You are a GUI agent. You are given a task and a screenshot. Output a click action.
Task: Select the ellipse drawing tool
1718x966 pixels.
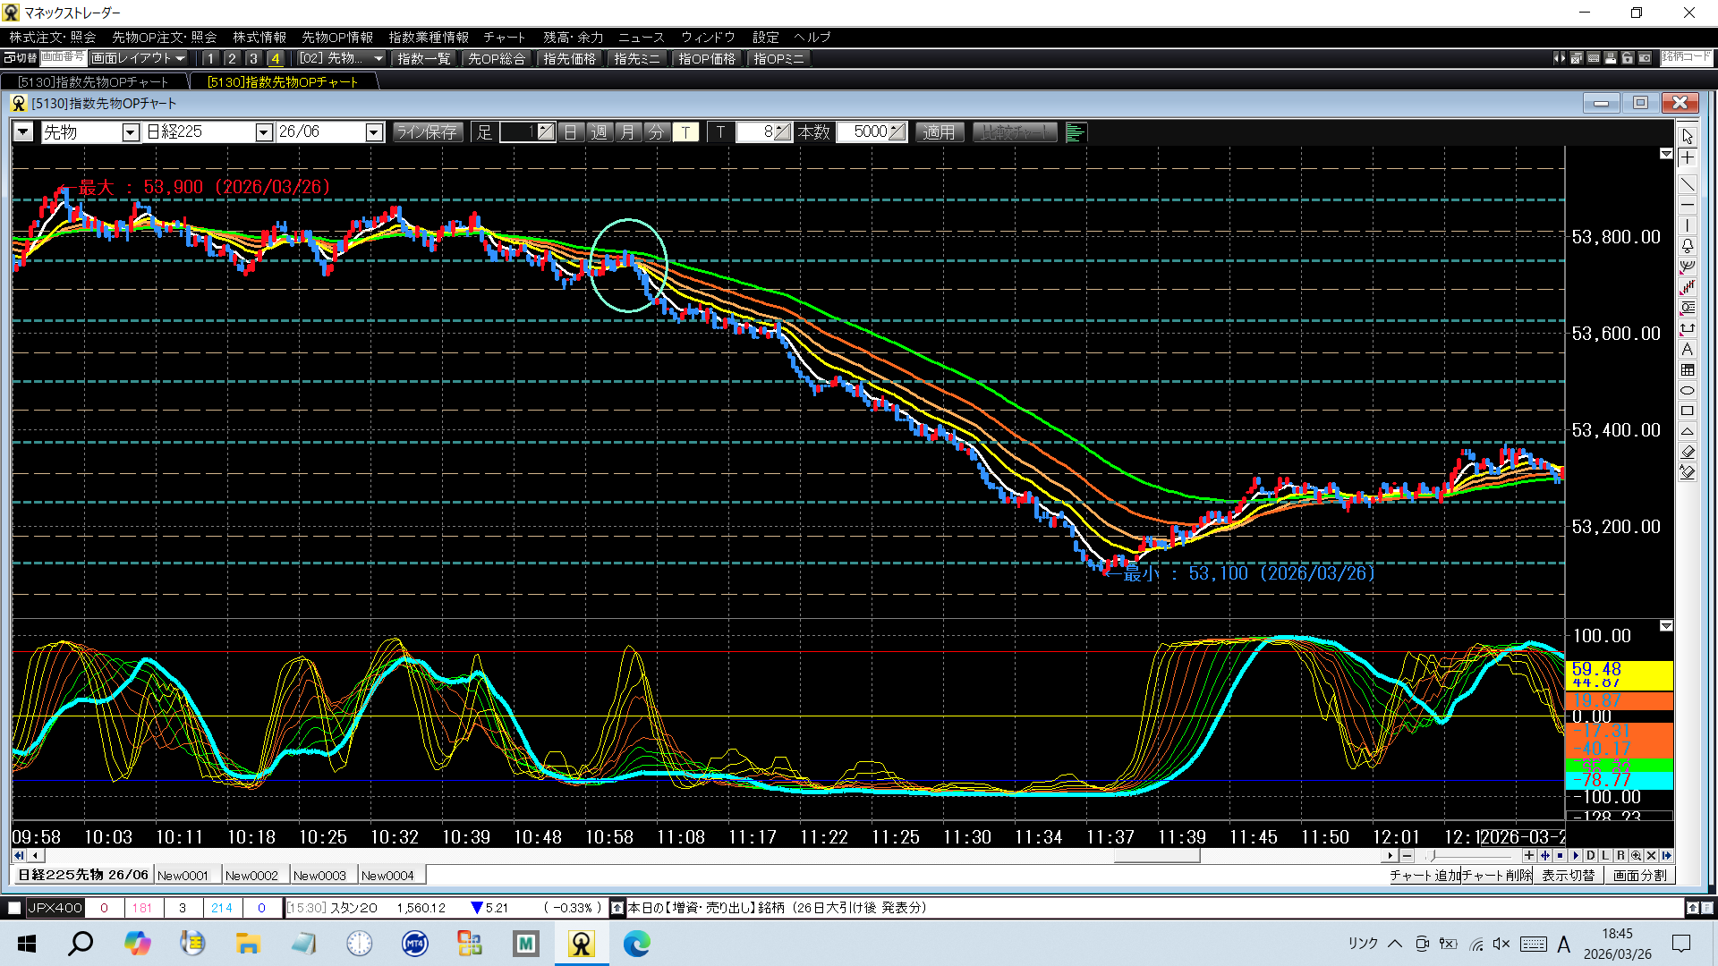coord(1687,391)
